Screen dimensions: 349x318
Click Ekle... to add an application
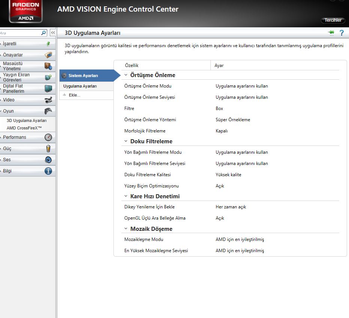coord(75,95)
